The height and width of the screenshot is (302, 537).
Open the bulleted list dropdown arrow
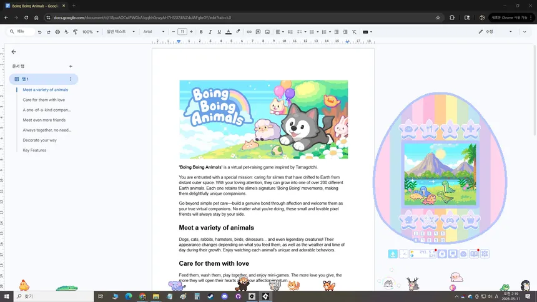point(317,32)
